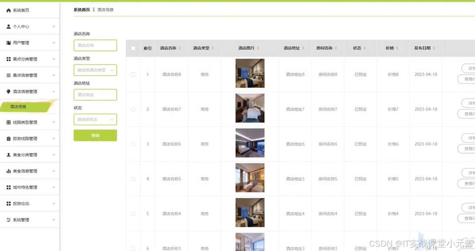This screenshot has height=251, width=475.
Task: Click the 系统管理 sliders icon
Action: [8, 220]
